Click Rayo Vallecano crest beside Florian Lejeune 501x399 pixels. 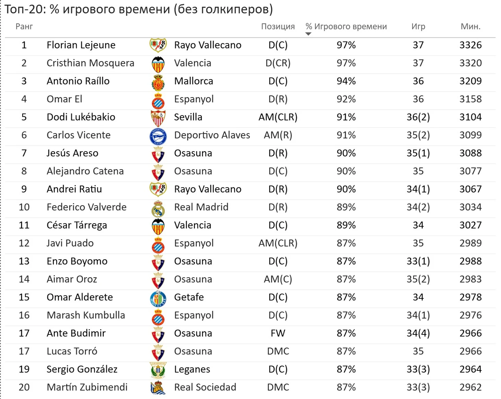(158, 45)
